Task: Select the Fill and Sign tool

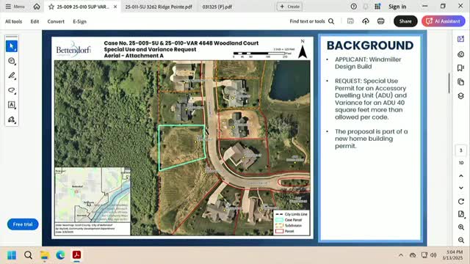Action: (x=12, y=120)
